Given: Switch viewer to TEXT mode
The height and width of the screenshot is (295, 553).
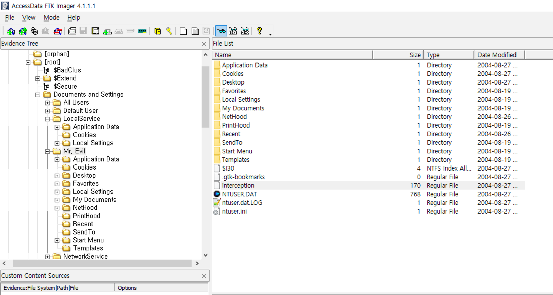Looking at the screenshot, I should pyautogui.click(x=233, y=31).
